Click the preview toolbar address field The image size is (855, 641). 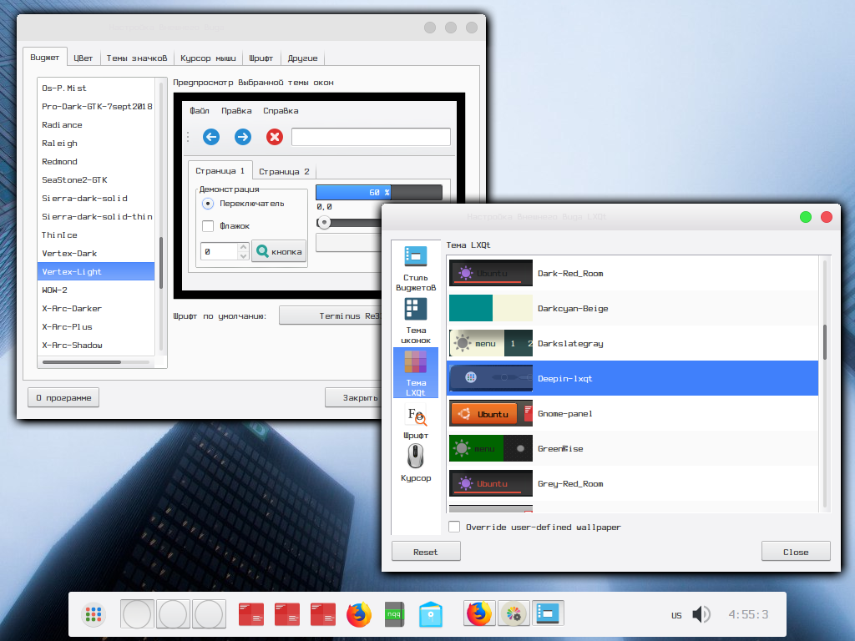tap(371, 137)
